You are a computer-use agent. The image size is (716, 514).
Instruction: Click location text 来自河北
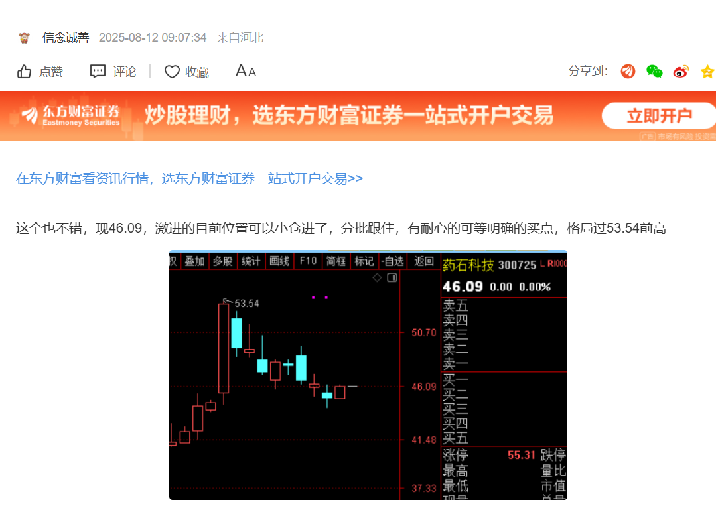[x=240, y=38]
